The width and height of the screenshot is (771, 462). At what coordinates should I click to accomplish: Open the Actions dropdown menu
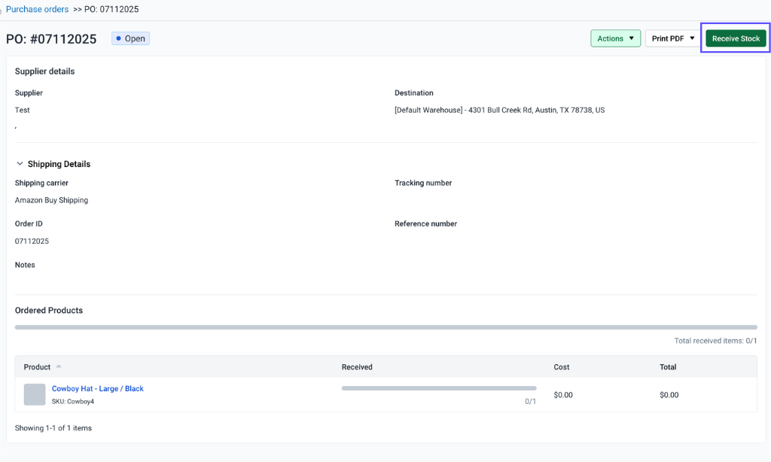[615, 38]
